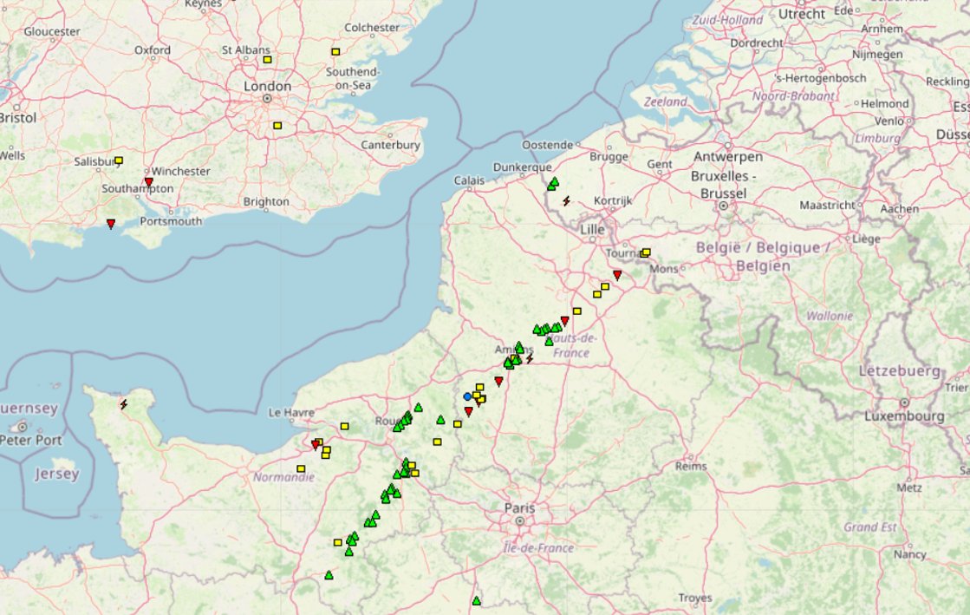Click the southernmost green triangle below Île-de-France
The width and height of the screenshot is (970, 615).
pos(475,599)
